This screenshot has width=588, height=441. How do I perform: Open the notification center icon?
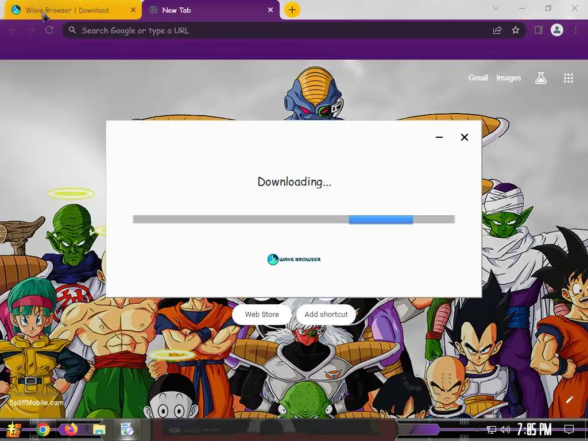(x=569, y=430)
